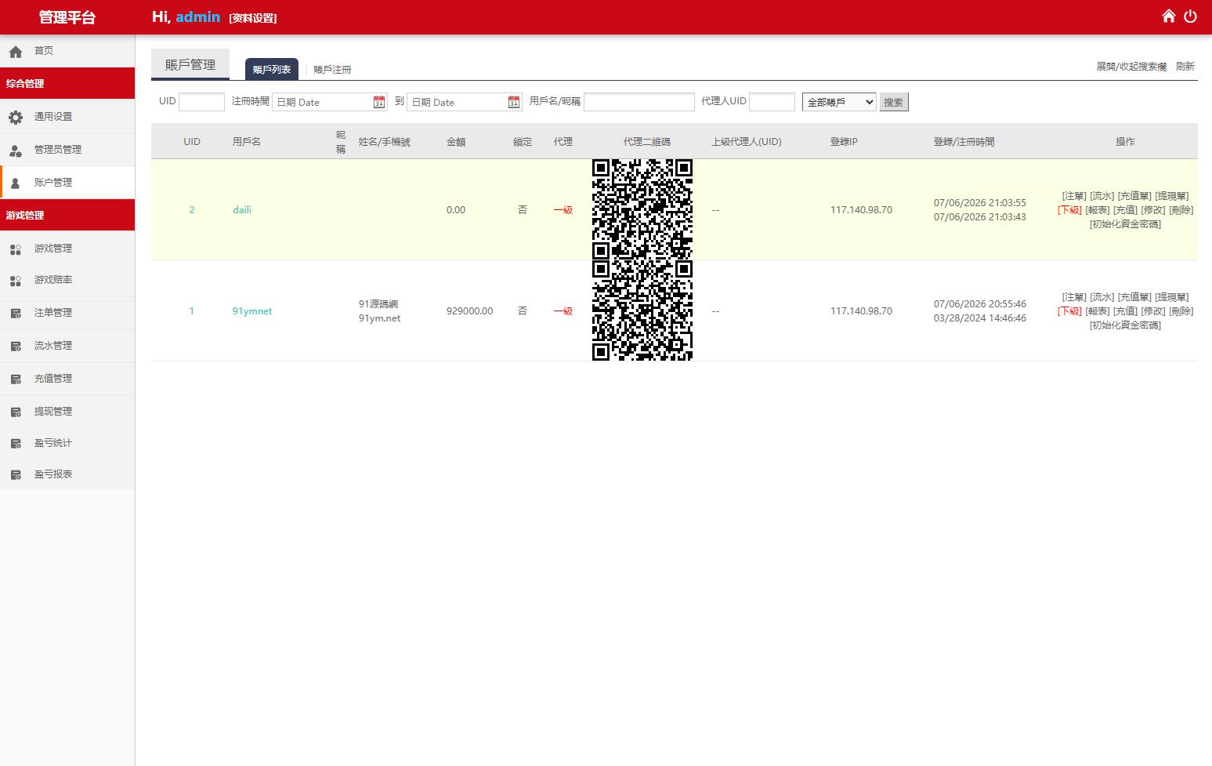Click the icon beside 充值管理
1212x766 pixels.
click(x=16, y=379)
